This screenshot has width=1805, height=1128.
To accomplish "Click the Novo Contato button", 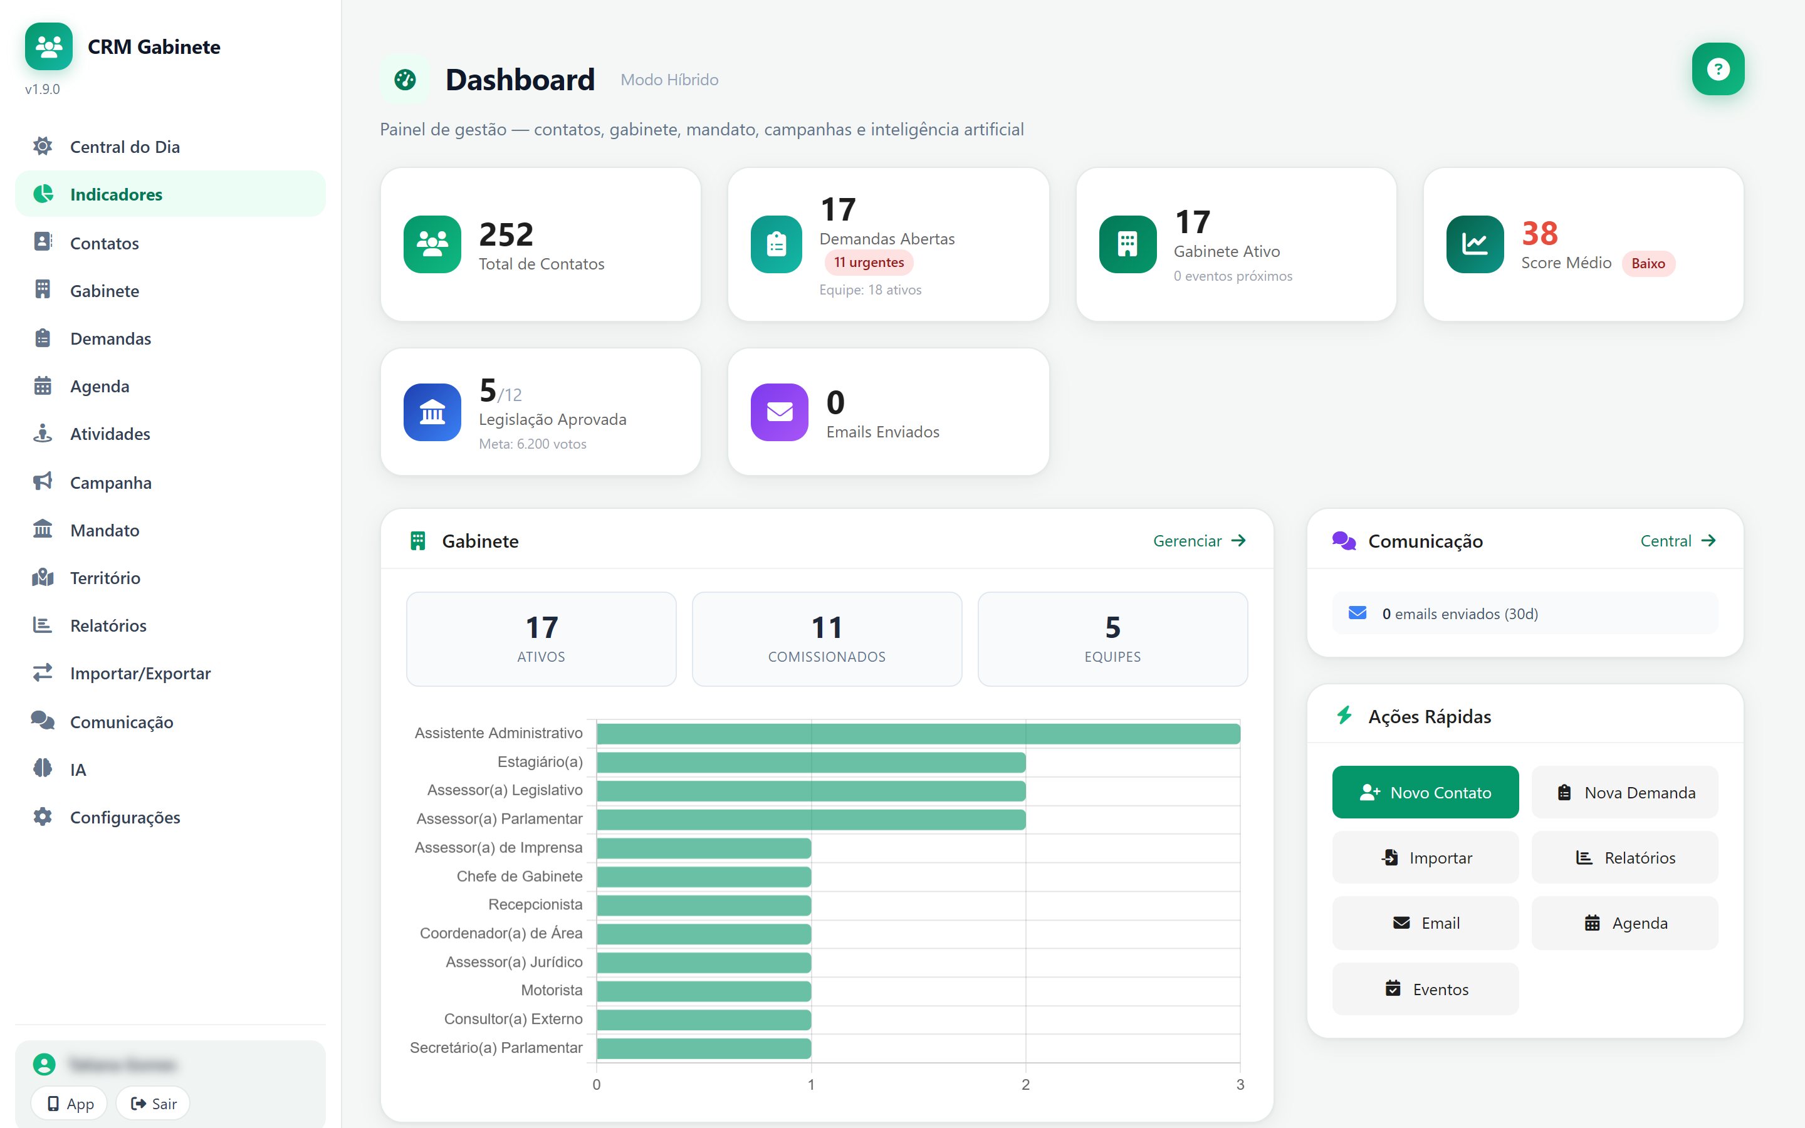I will (1425, 792).
